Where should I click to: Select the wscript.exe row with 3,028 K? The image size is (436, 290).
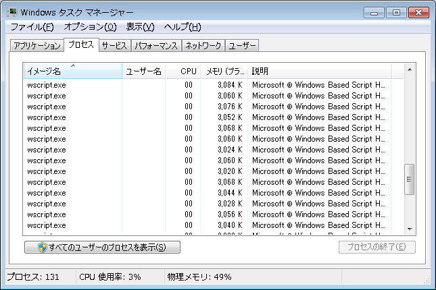point(207,204)
